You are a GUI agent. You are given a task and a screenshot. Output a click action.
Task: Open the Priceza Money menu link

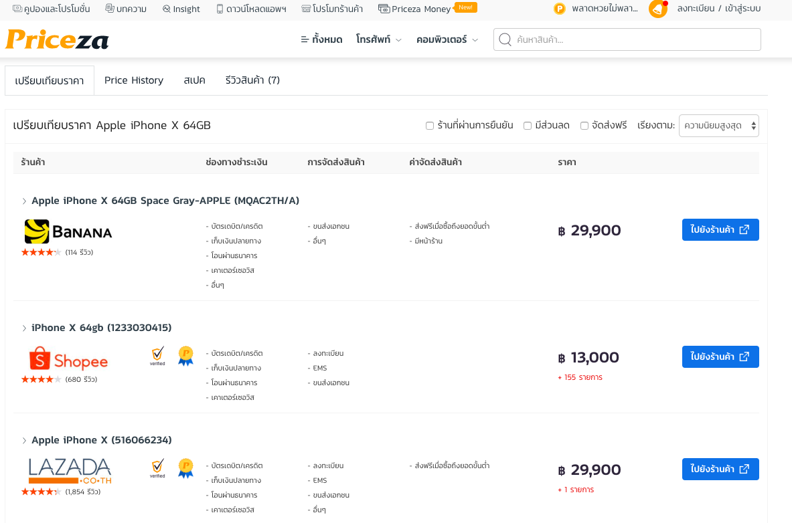[x=421, y=9]
